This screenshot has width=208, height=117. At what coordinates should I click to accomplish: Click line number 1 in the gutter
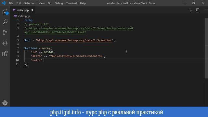18,20
